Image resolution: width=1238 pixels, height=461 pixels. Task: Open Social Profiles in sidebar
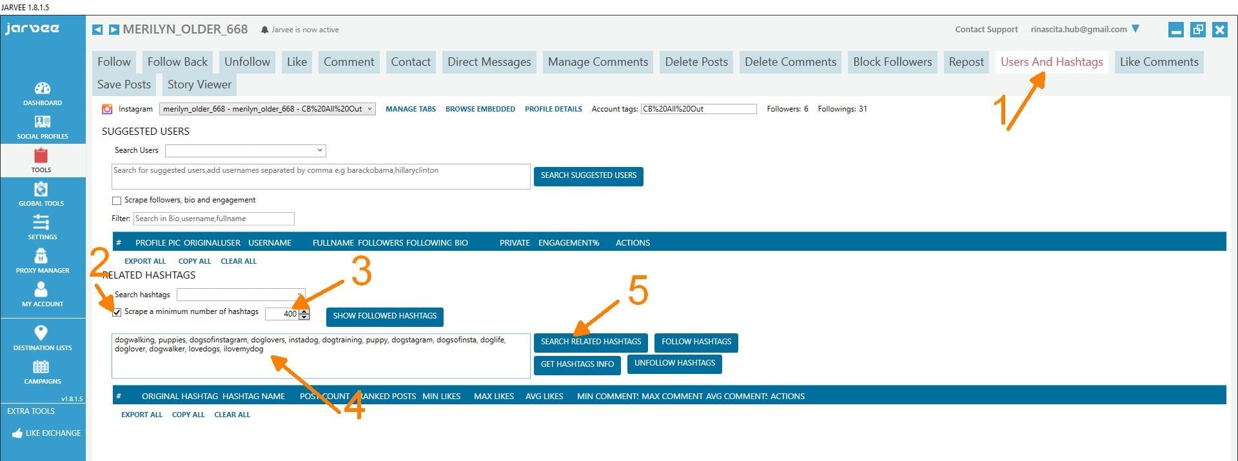[43, 127]
